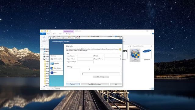Viewport: 195px width, 110px height.
Task: Open the Home tab in Explorer
Action: 49,34
